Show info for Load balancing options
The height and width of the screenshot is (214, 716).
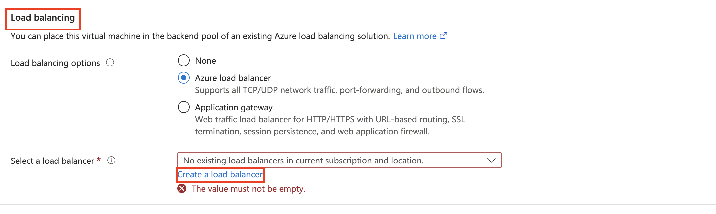point(110,63)
